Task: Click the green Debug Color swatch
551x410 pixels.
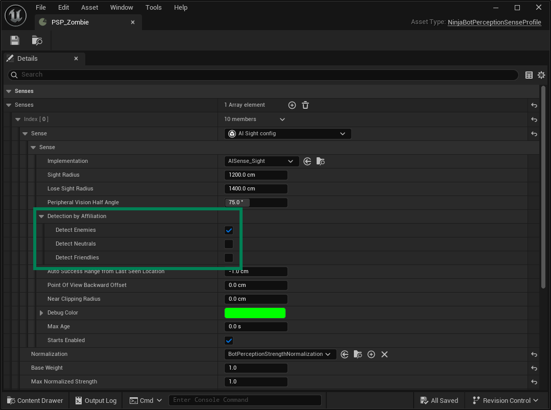Action: tap(255, 312)
